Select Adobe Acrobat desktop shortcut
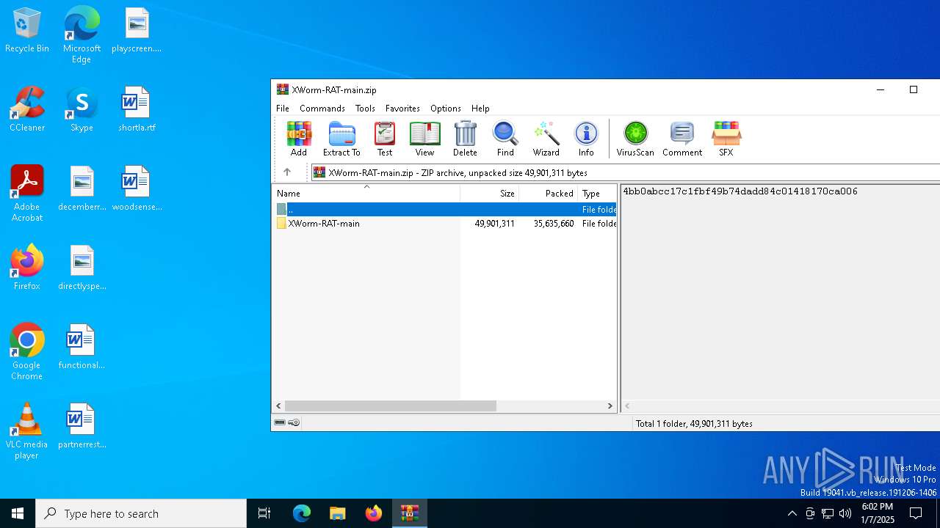The width and height of the screenshot is (940, 528). click(27, 194)
